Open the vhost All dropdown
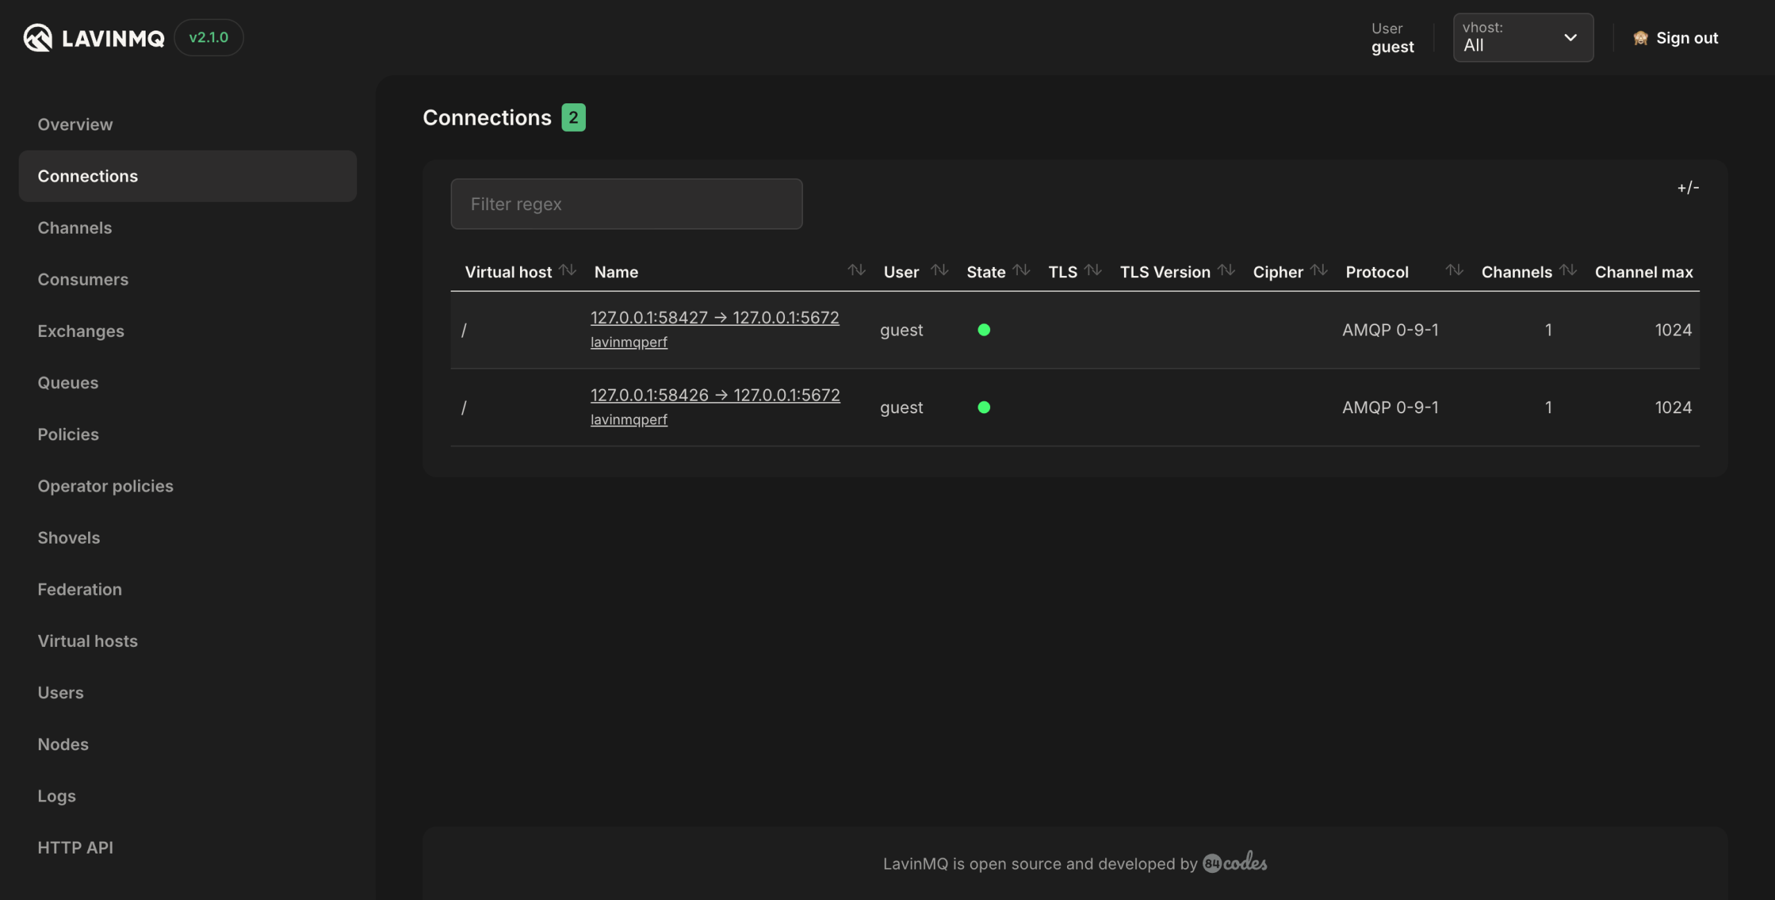Viewport: 1775px width, 900px height. [1523, 37]
